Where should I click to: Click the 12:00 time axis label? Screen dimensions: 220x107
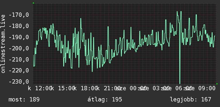point(44,88)
